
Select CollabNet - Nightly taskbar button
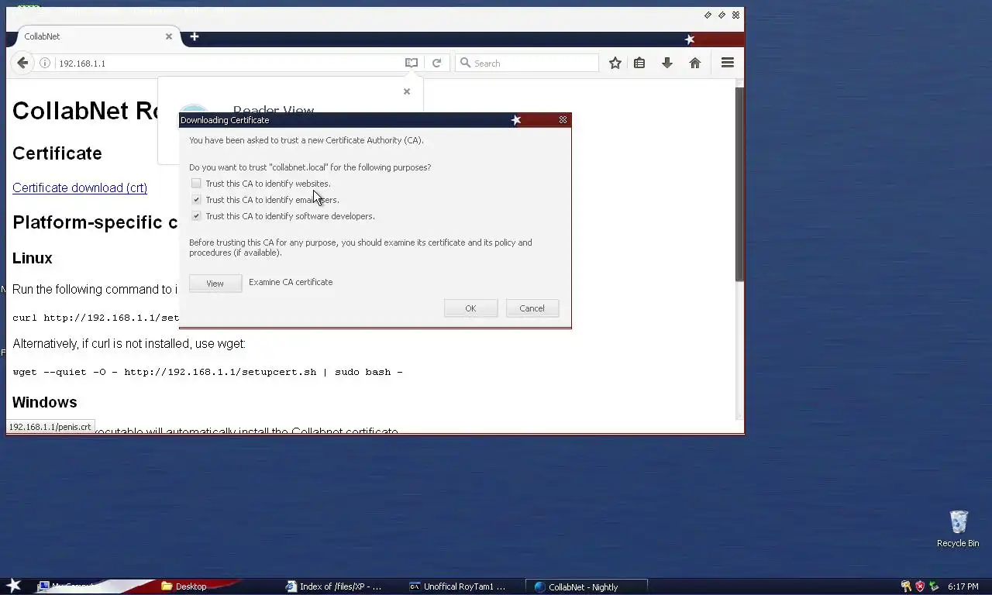(585, 586)
